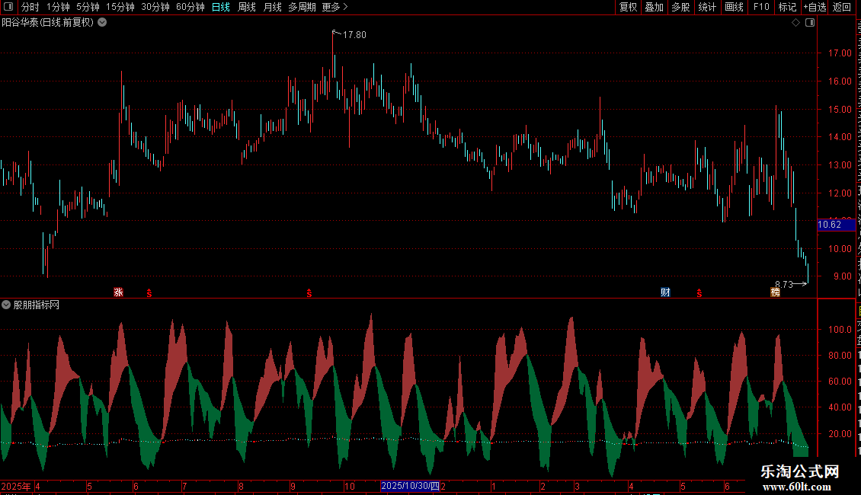The width and height of the screenshot is (861, 495).
Task: Click the 复权 adjustment button
Action: click(x=628, y=7)
